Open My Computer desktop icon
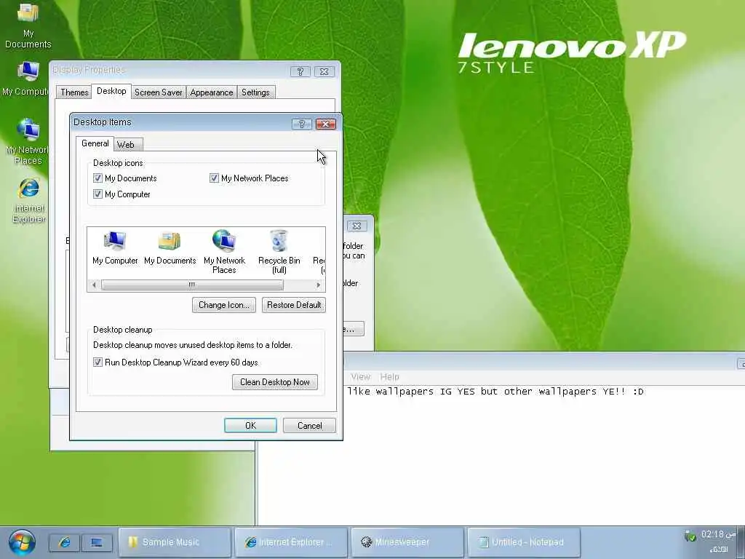 (x=28, y=79)
